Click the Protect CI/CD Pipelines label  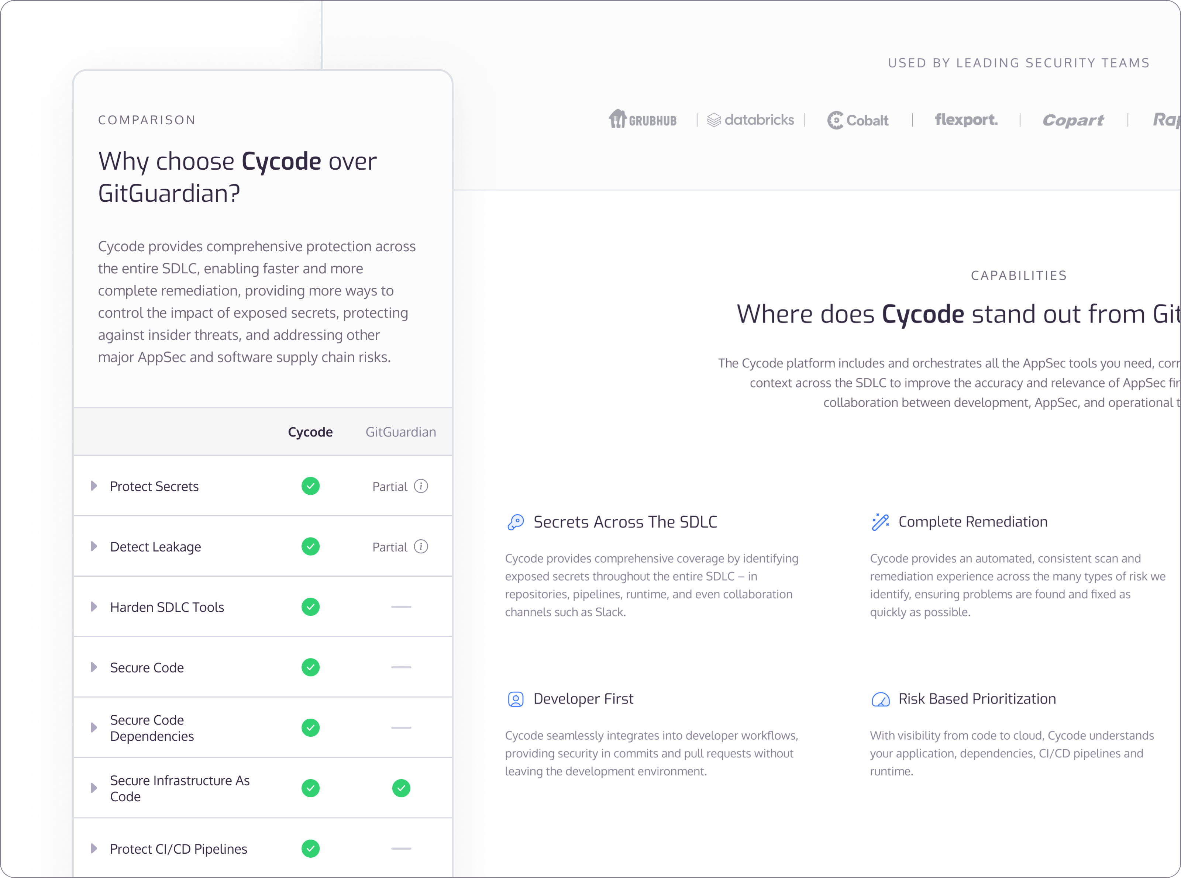click(x=179, y=849)
